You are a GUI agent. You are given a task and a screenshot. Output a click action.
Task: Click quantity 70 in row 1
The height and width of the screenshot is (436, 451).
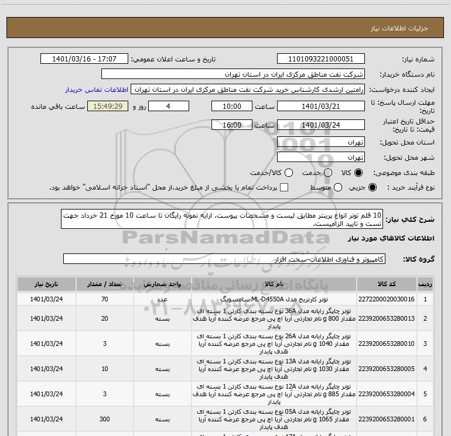105,299
